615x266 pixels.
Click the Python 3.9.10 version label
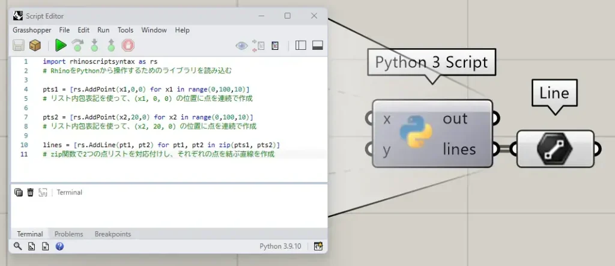280,246
